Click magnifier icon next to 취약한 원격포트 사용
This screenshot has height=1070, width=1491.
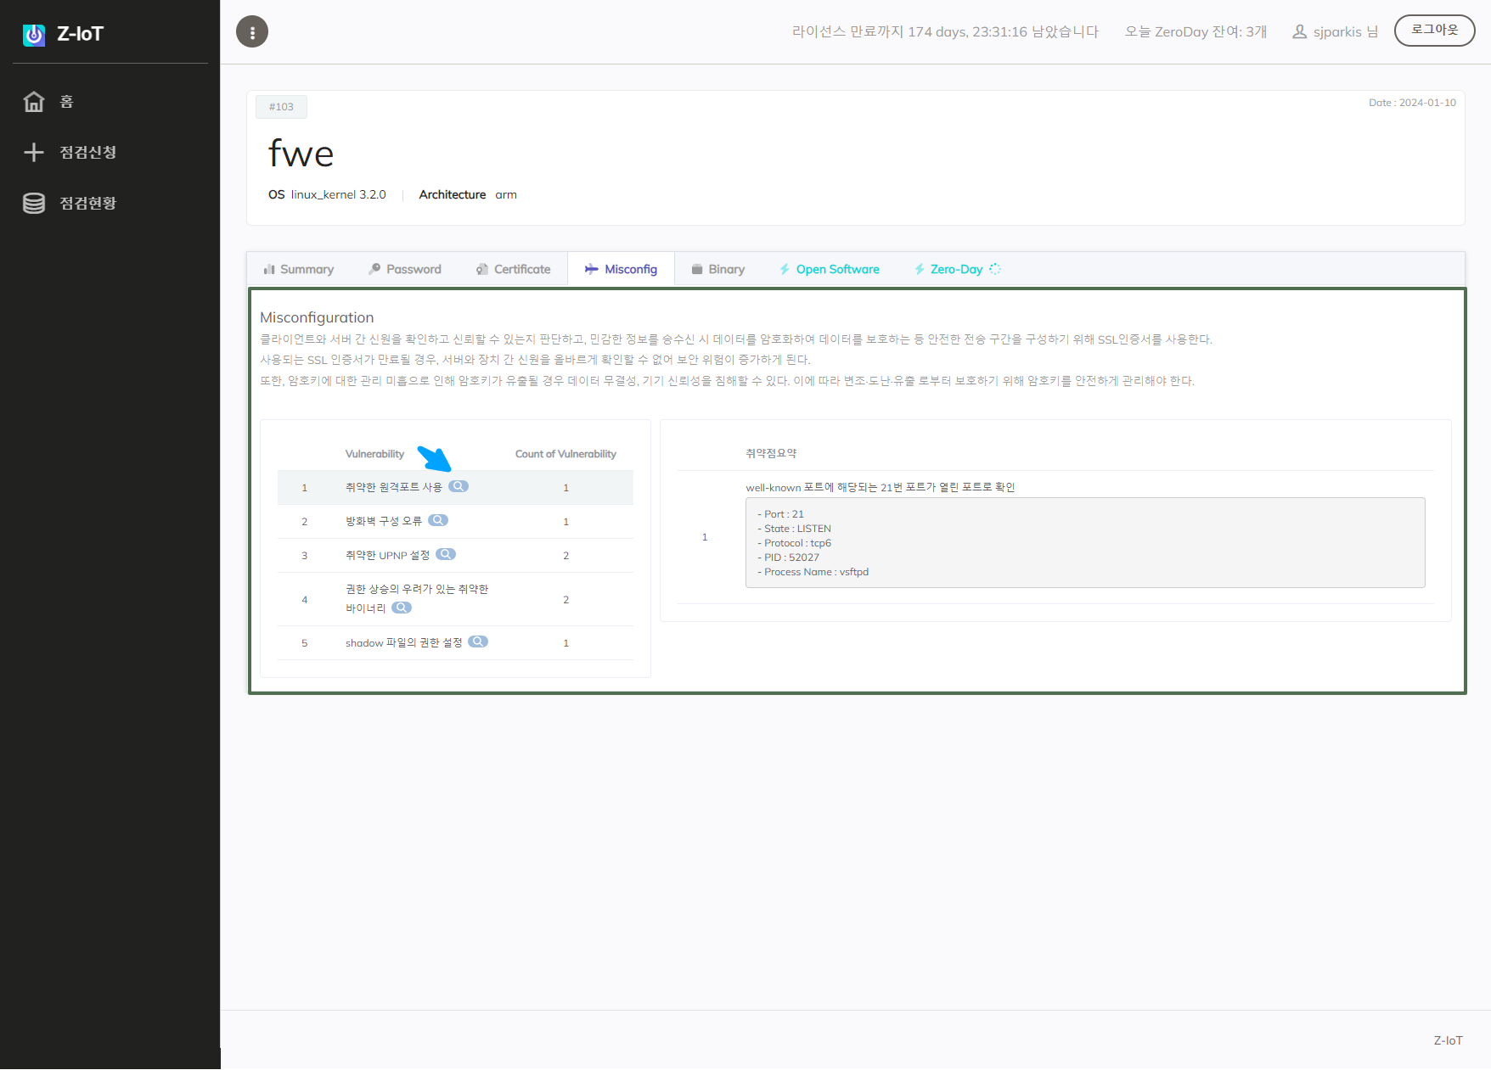(459, 487)
